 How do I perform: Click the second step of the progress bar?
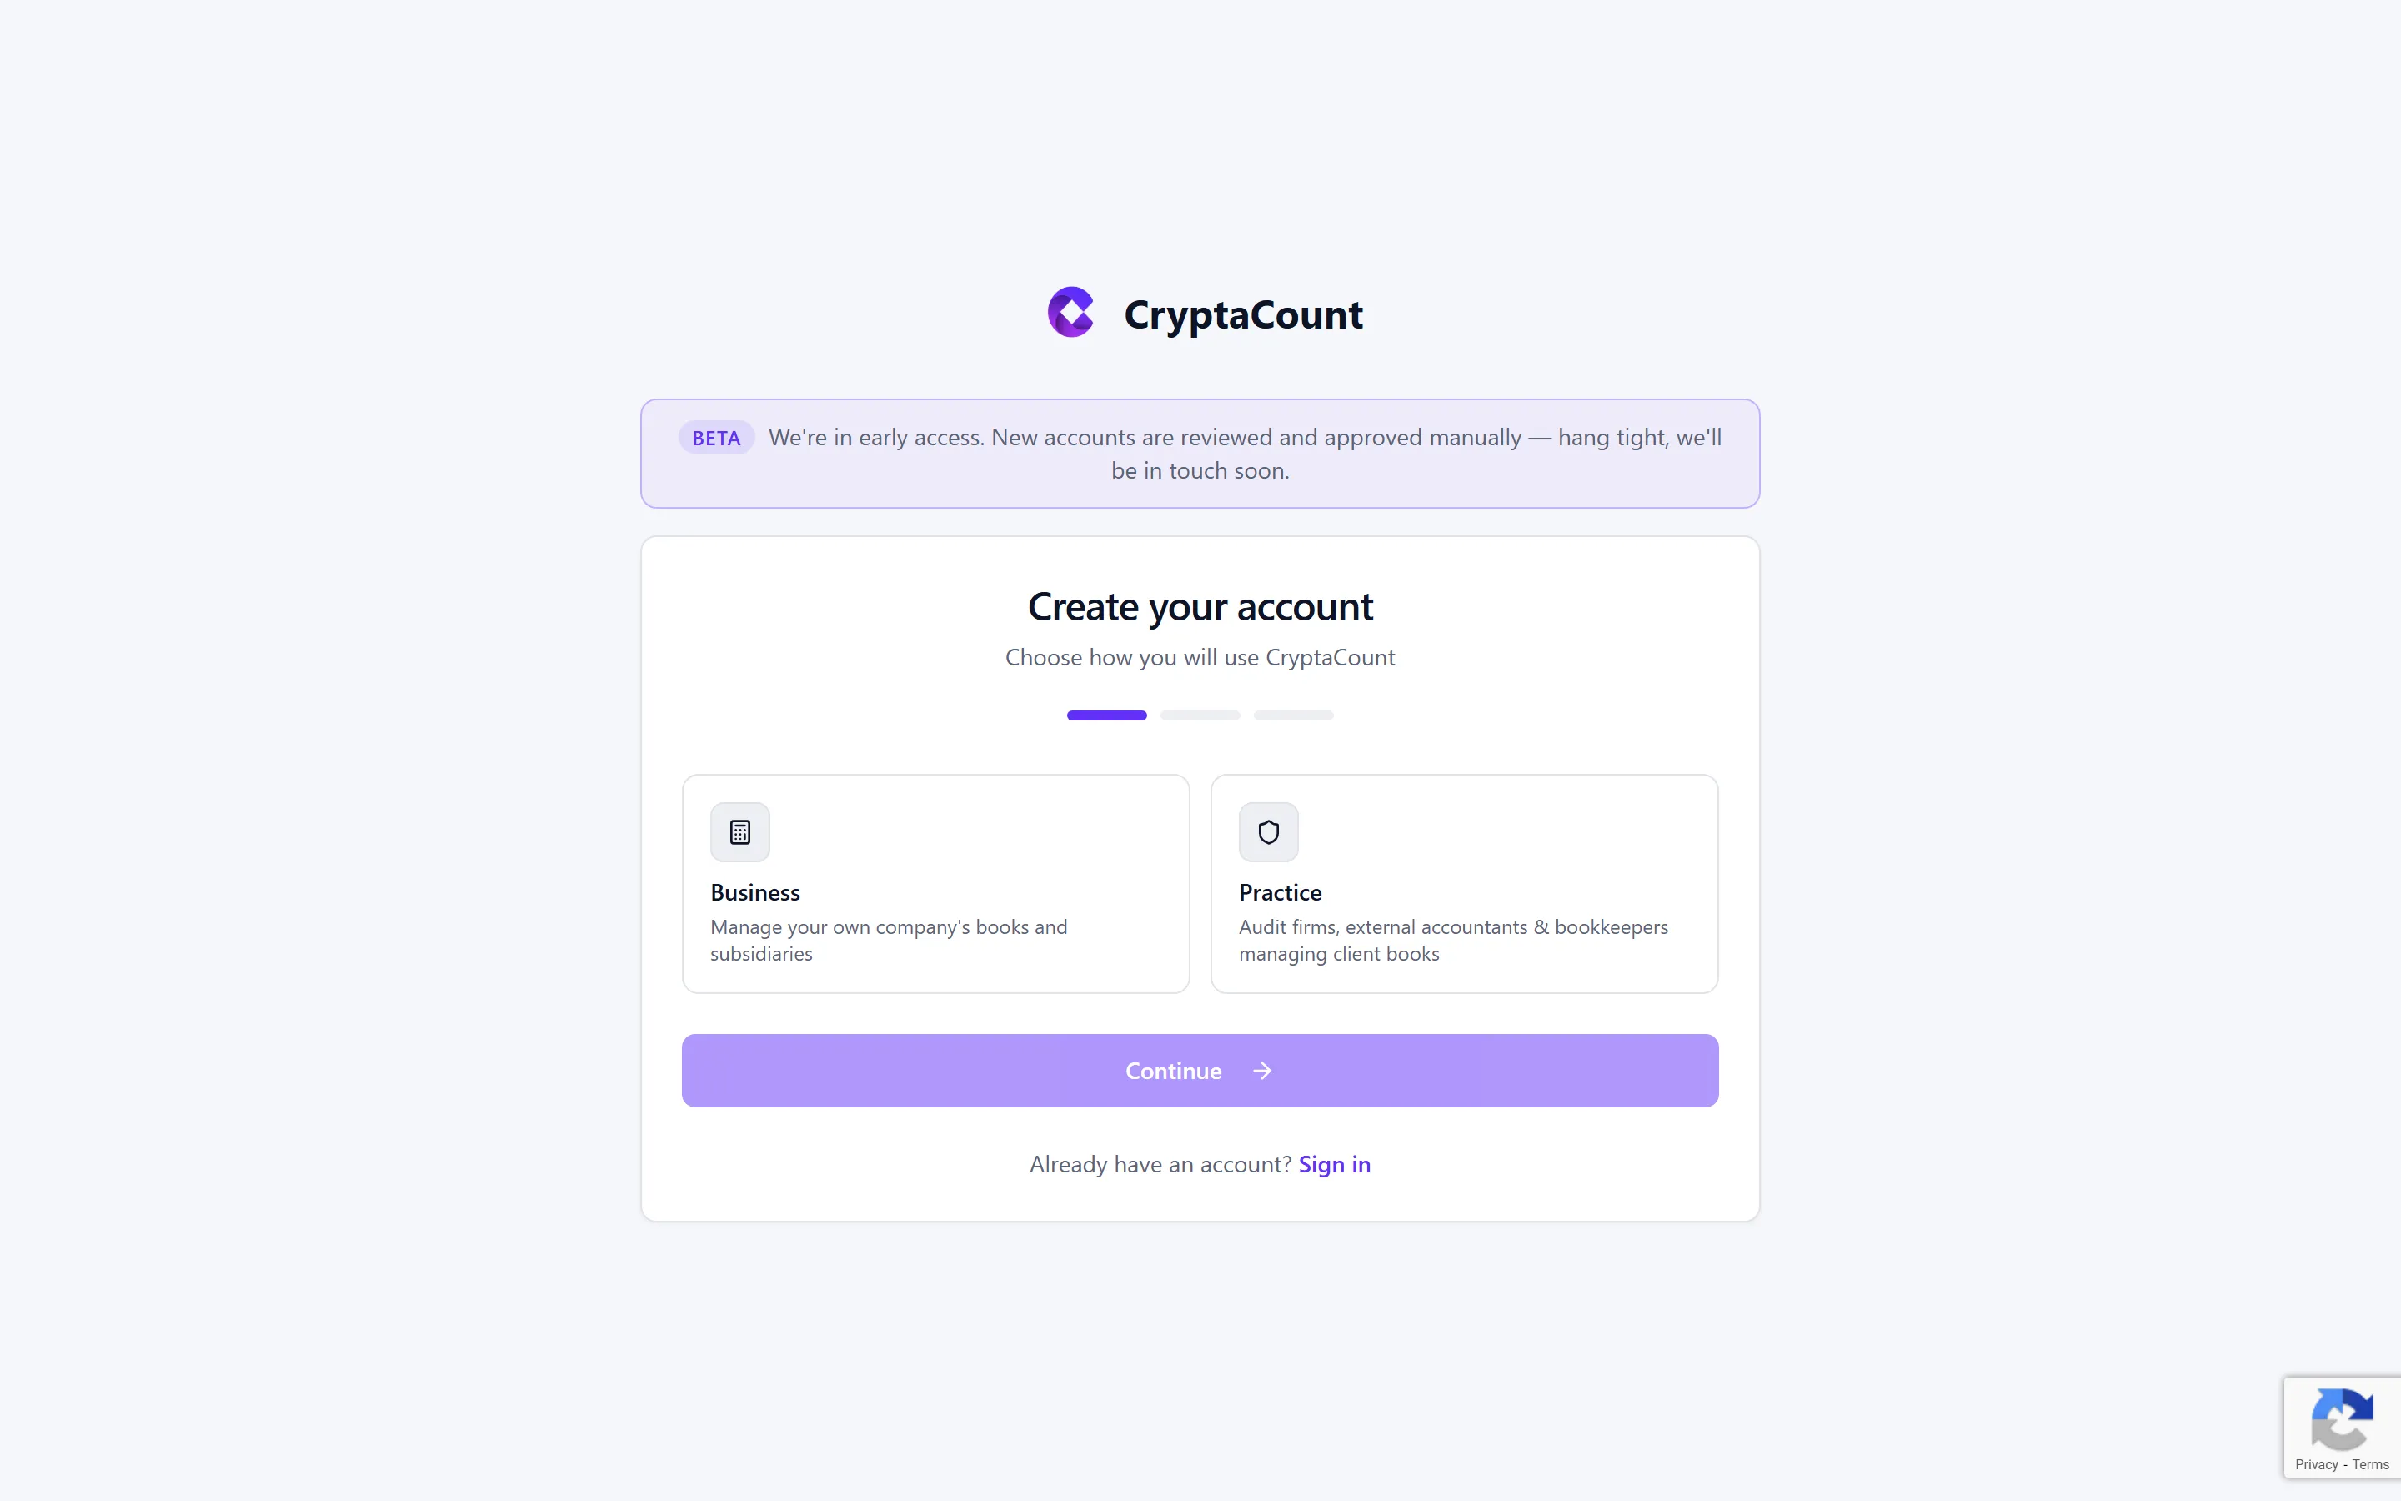[x=1199, y=715]
